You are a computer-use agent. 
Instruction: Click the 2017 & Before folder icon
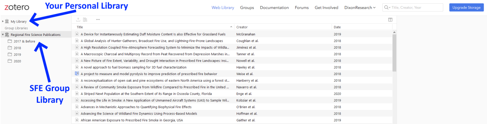pos(10,41)
